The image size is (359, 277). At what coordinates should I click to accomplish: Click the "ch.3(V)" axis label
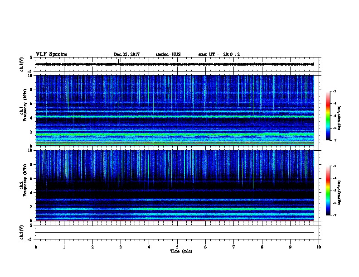point(21,232)
